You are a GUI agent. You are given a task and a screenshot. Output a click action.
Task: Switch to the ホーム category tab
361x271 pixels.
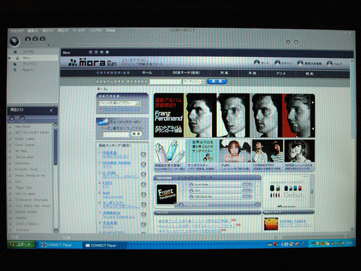(x=147, y=73)
